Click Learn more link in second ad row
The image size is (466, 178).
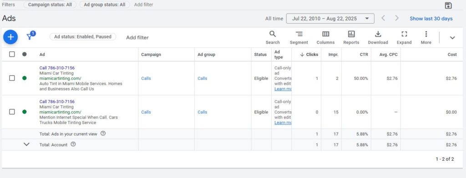283,123
